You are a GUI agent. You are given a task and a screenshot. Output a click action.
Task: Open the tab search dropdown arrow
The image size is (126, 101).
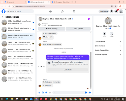tap(2, 2)
